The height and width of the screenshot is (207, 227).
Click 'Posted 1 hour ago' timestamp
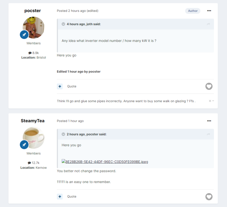pyautogui.click(x=70, y=121)
